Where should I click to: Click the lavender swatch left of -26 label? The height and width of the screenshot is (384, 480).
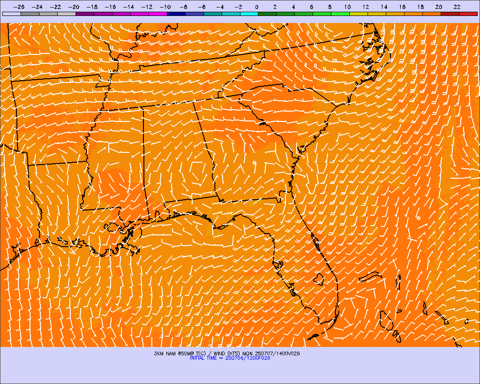tap(12, 14)
